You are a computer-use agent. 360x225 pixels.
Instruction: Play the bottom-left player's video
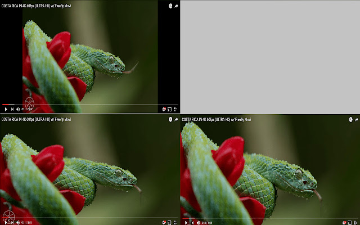pyautogui.click(x=6, y=223)
